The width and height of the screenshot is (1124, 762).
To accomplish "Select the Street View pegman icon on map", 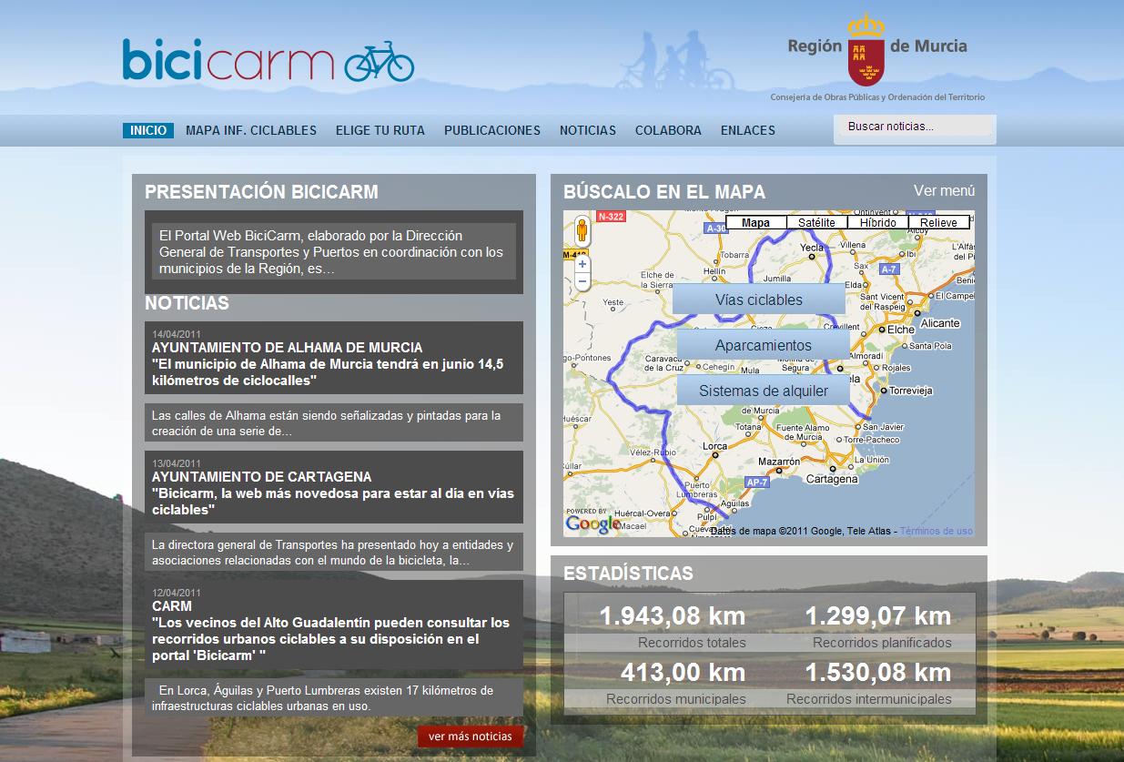I will click(x=582, y=232).
